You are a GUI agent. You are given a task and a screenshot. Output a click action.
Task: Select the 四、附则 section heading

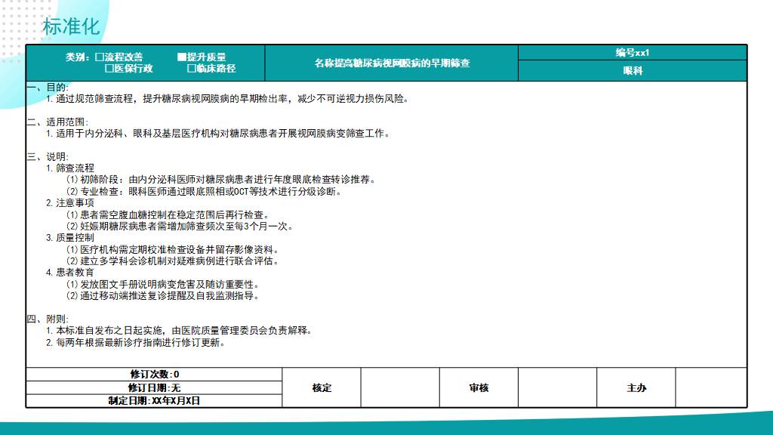click(47, 319)
